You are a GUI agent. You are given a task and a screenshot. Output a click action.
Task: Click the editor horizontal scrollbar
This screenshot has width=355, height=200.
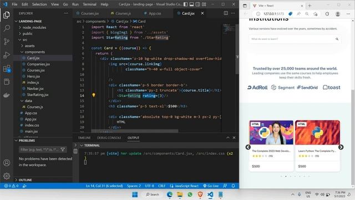pos(135,131)
